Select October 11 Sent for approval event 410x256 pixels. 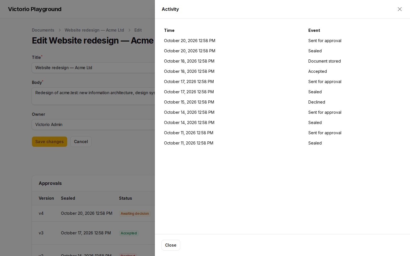325,133
